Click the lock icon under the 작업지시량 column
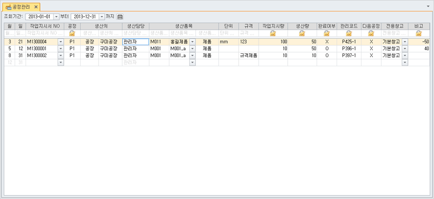 (273, 33)
